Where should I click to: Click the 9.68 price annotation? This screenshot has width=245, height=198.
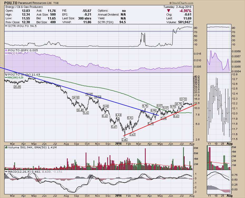pyautogui.click(x=106, y=106)
